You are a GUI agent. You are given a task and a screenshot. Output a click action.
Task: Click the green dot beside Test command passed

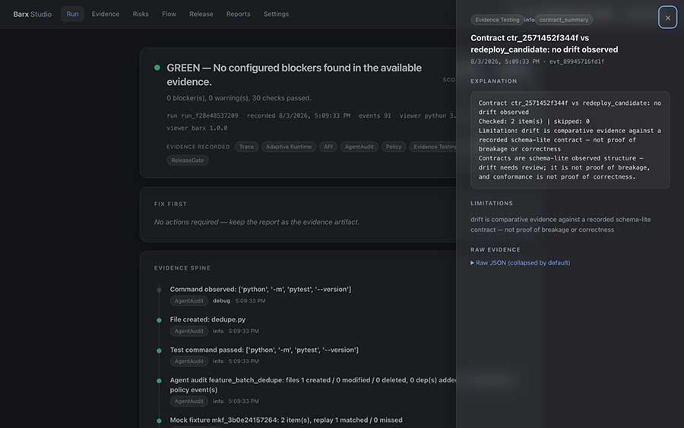(x=160, y=350)
